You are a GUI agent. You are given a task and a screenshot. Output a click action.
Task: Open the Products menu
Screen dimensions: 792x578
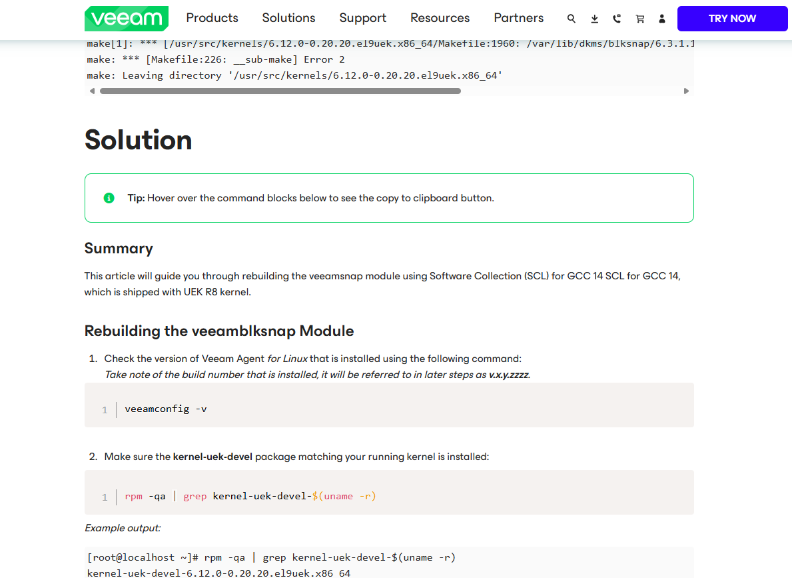pyautogui.click(x=212, y=18)
